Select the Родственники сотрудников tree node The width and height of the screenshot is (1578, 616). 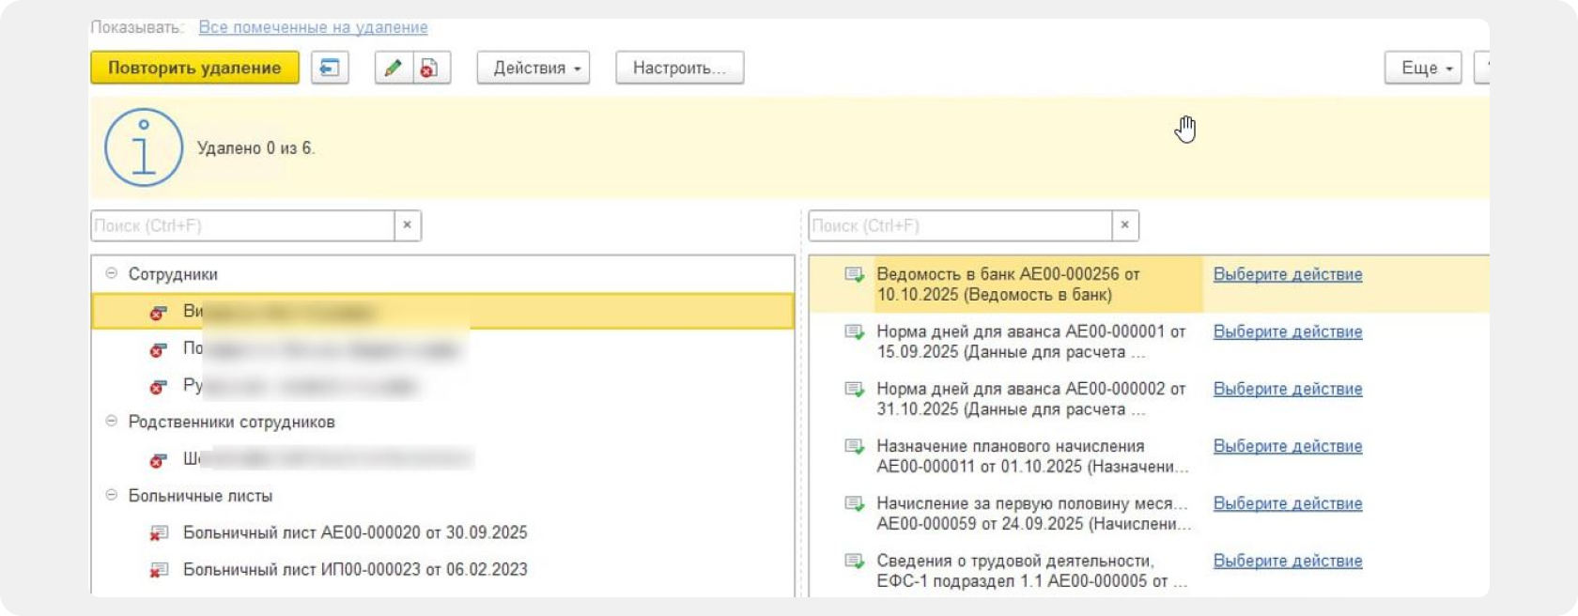231,422
